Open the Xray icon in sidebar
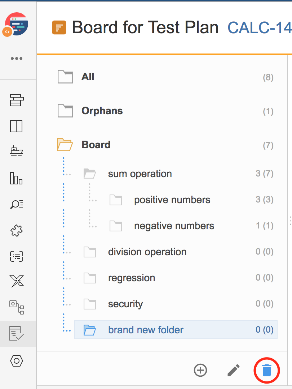 click(17, 281)
